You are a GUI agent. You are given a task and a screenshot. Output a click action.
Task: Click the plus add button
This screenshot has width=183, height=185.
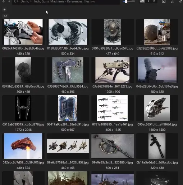click(x=5, y=10)
